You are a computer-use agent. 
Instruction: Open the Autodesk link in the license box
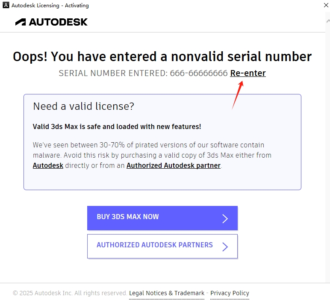point(48,165)
